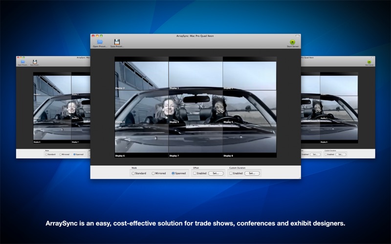Select Mirrored radio in the left background window
Screen dimensions: 391x244
(61, 154)
